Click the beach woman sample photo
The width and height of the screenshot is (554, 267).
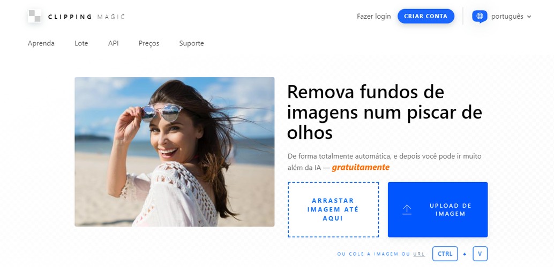coord(175,152)
